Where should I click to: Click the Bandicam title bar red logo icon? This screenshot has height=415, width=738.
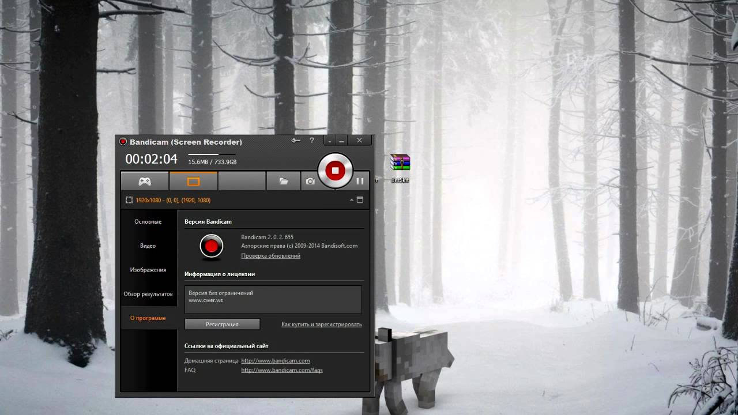click(x=123, y=142)
